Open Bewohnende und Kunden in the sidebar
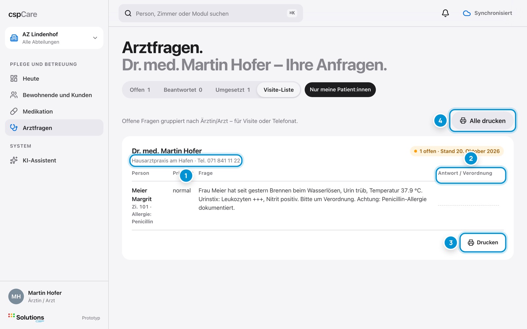 (x=54, y=95)
